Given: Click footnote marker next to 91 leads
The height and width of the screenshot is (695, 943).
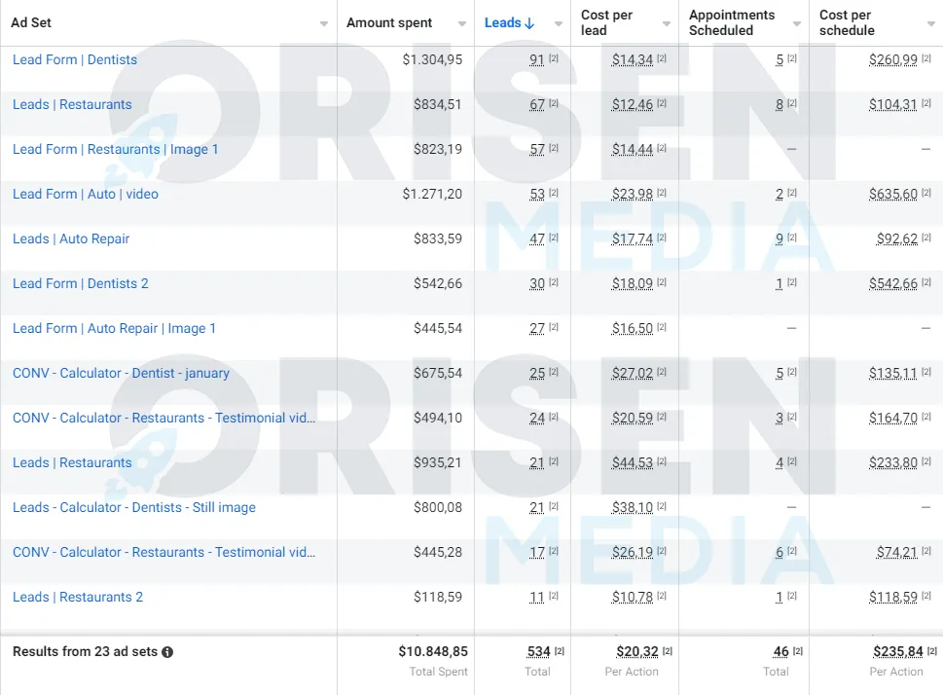Looking at the screenshot, I should (x=554, y=58).
